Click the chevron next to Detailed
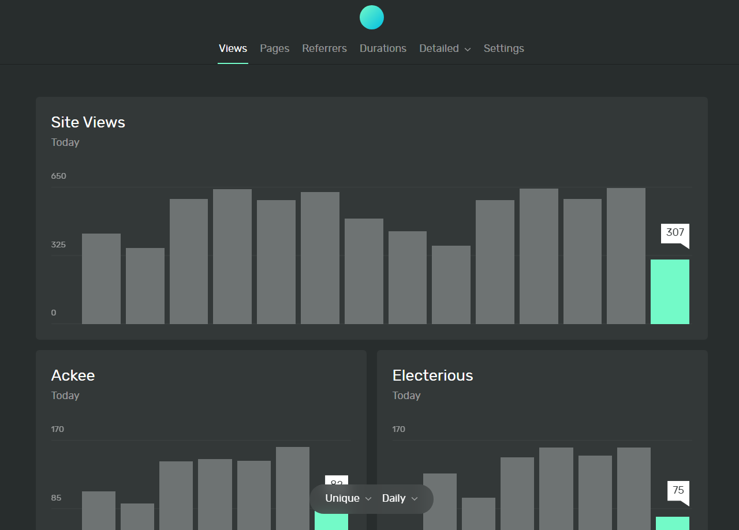Image resolution: width=739 pixels, height=530 pixels. (x=468, y=50)
